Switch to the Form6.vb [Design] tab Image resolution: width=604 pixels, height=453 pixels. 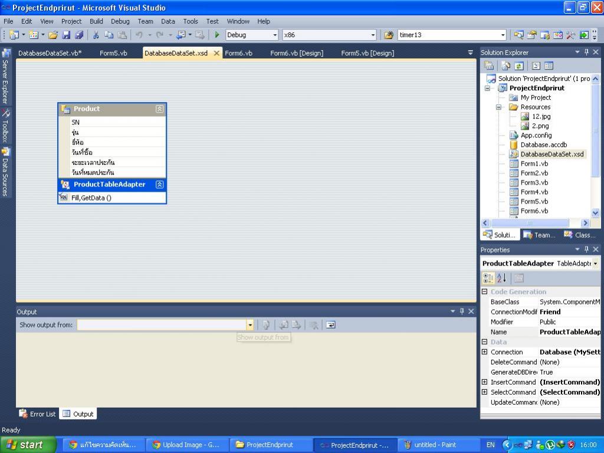(x=297, y=53)
